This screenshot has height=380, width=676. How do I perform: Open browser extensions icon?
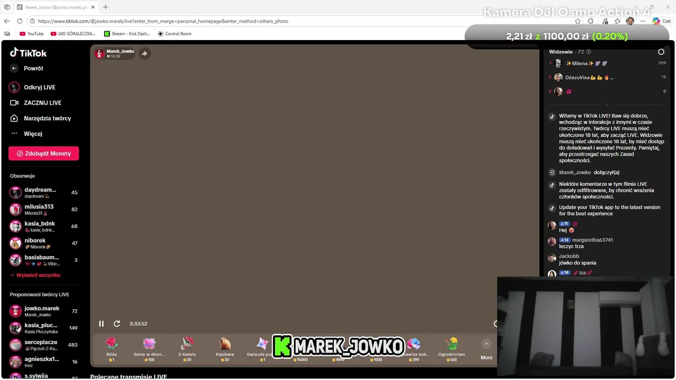[591, 21]
